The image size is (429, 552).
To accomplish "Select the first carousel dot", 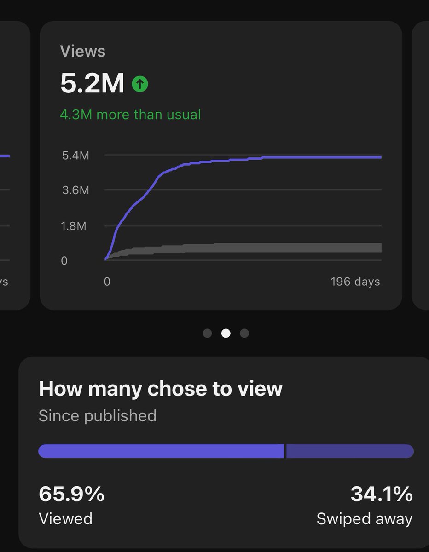I will (x=207, y=333).
